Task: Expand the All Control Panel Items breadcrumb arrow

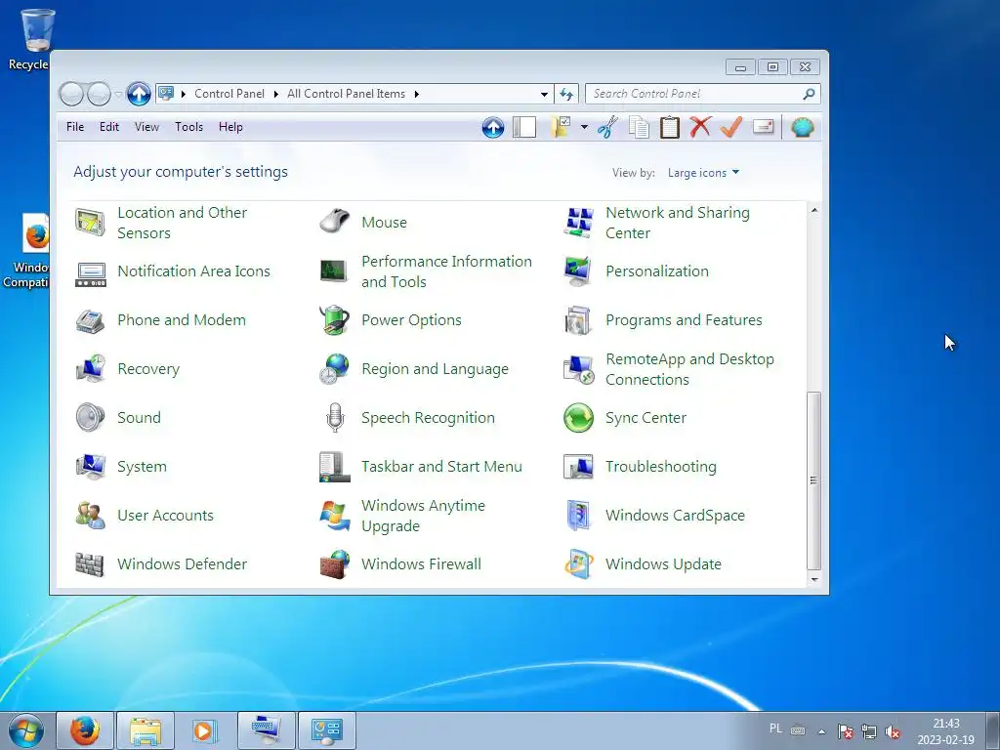Action: pos(416,94)
